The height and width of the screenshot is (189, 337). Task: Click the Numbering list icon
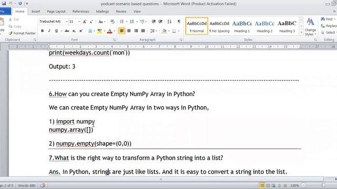(132, 22)
